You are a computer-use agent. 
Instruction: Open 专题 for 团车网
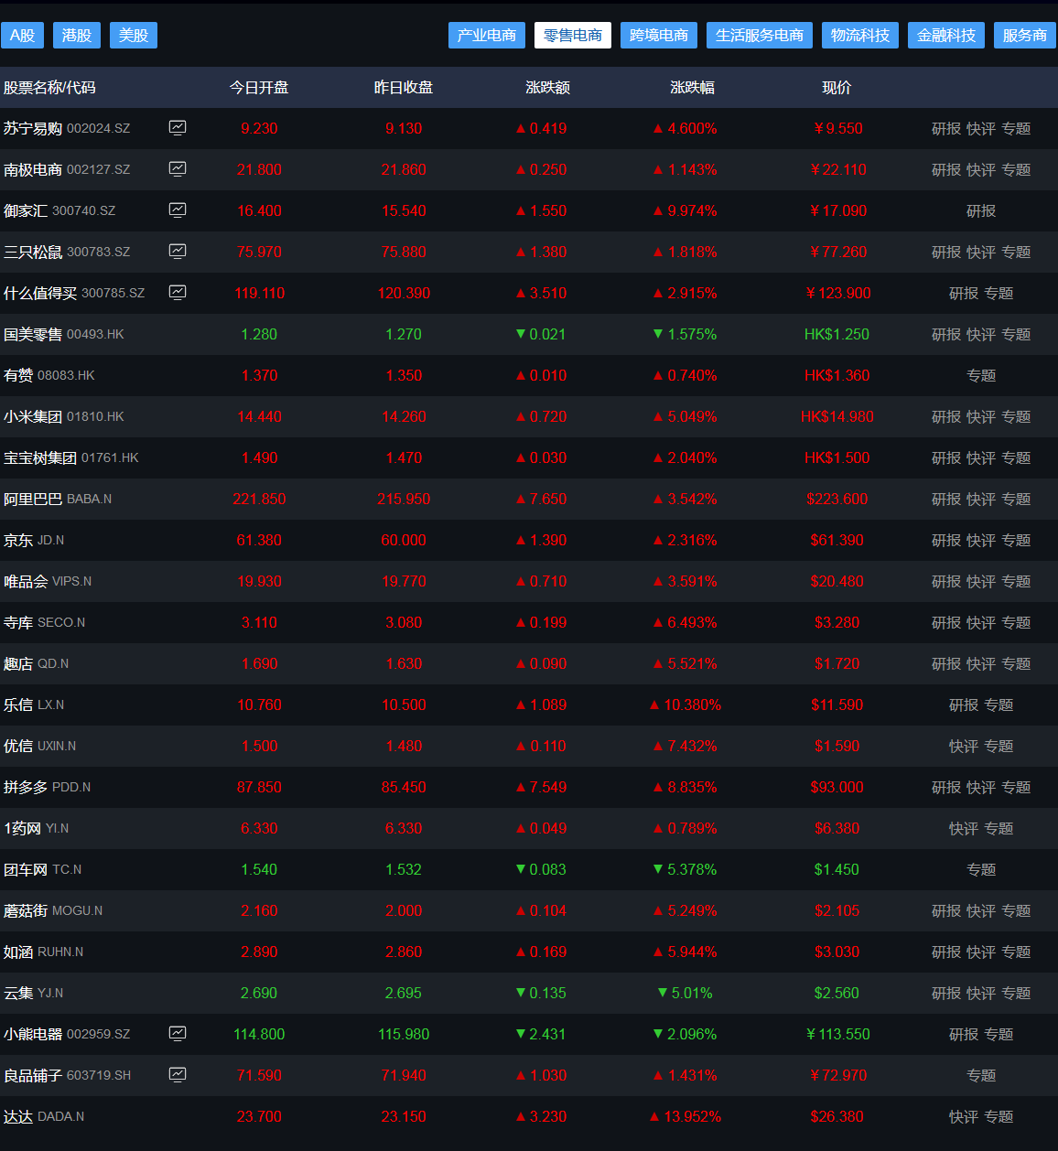tap(981, 870)
